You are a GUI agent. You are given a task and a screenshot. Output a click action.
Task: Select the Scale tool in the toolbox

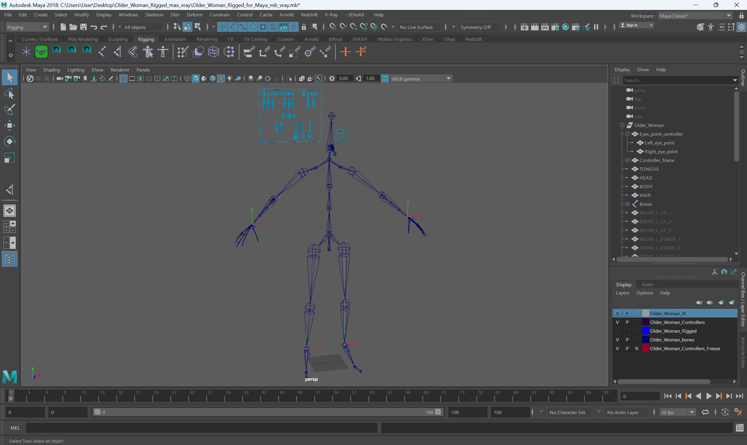[x=10, y=158]
